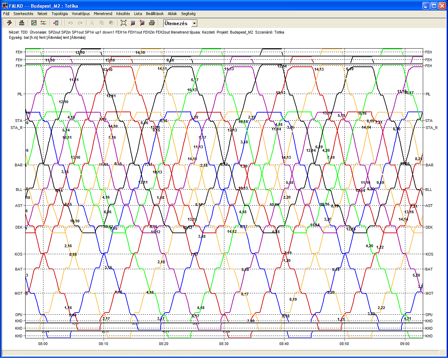Click the DEK station label on right axis
Viewport: 448px width, 358px height.
pos(429,227)
